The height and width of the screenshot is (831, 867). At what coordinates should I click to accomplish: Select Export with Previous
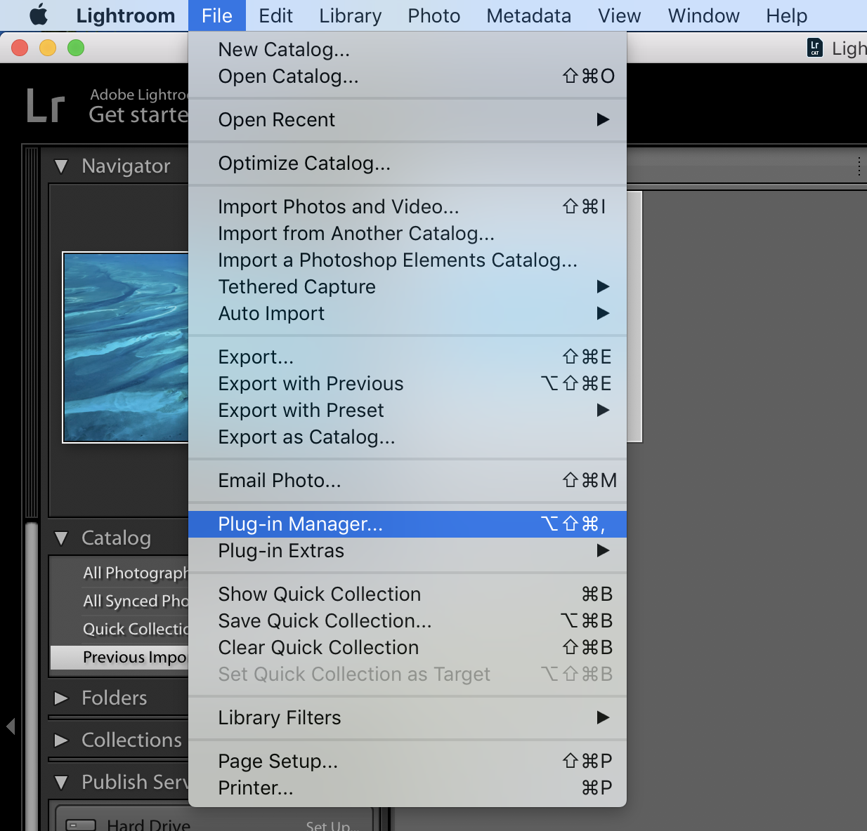[408, 384]
